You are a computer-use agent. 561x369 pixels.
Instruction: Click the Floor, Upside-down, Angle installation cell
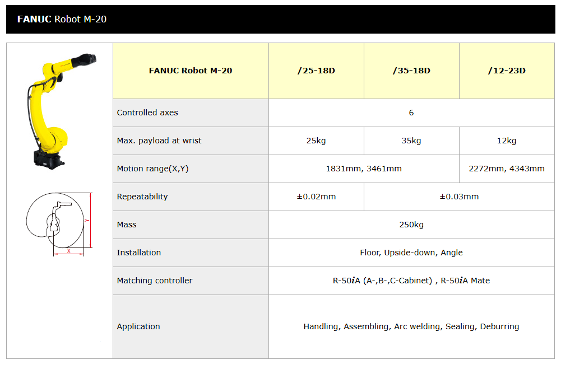(x=411, y=253)
